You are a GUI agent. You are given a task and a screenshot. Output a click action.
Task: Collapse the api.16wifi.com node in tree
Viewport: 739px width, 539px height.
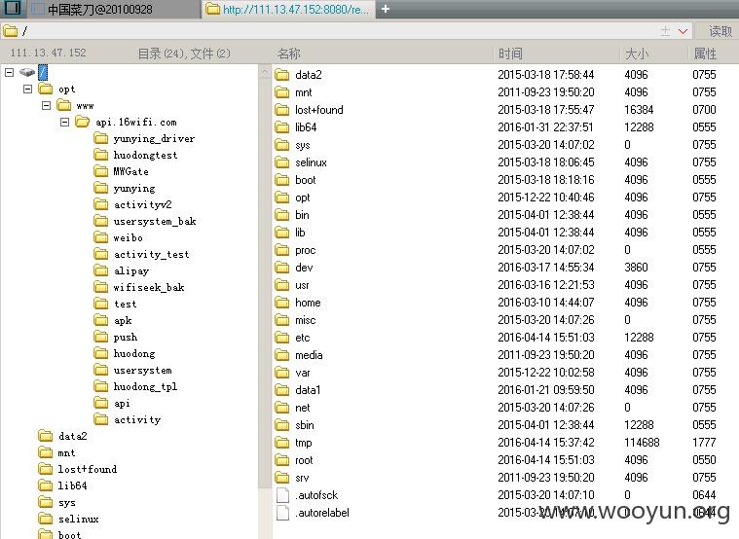[64, 122]
